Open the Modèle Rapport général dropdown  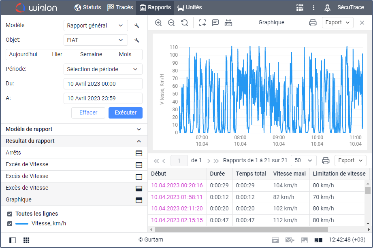[96, 25]
